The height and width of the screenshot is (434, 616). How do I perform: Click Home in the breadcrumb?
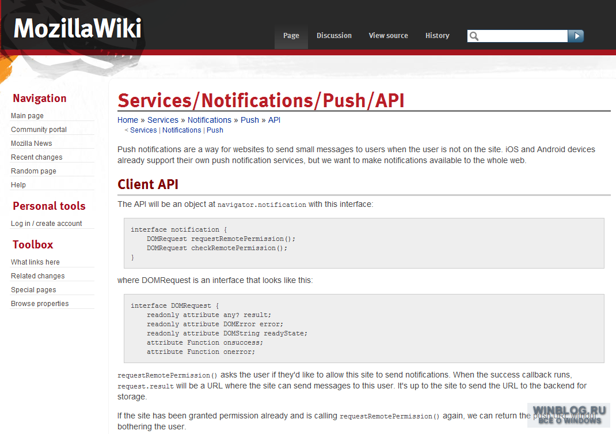click(x=128, y=120)
